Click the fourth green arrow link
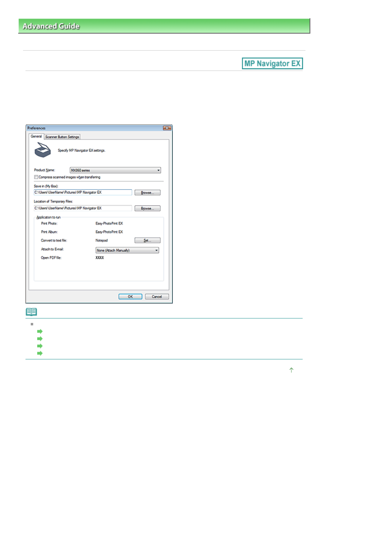386x547 pixels. pyautogui.click(x=40, y=353)
